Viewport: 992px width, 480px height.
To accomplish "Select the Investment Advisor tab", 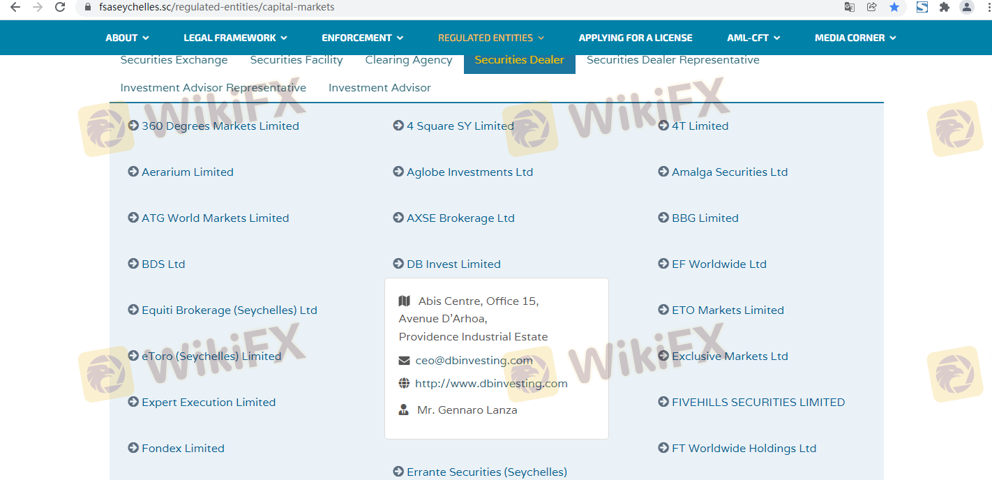I will 379,88.
